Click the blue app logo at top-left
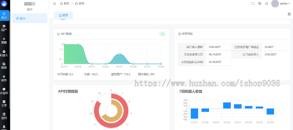Image resolution: width=293 pixels, height=130 pixels. [4, 4]
